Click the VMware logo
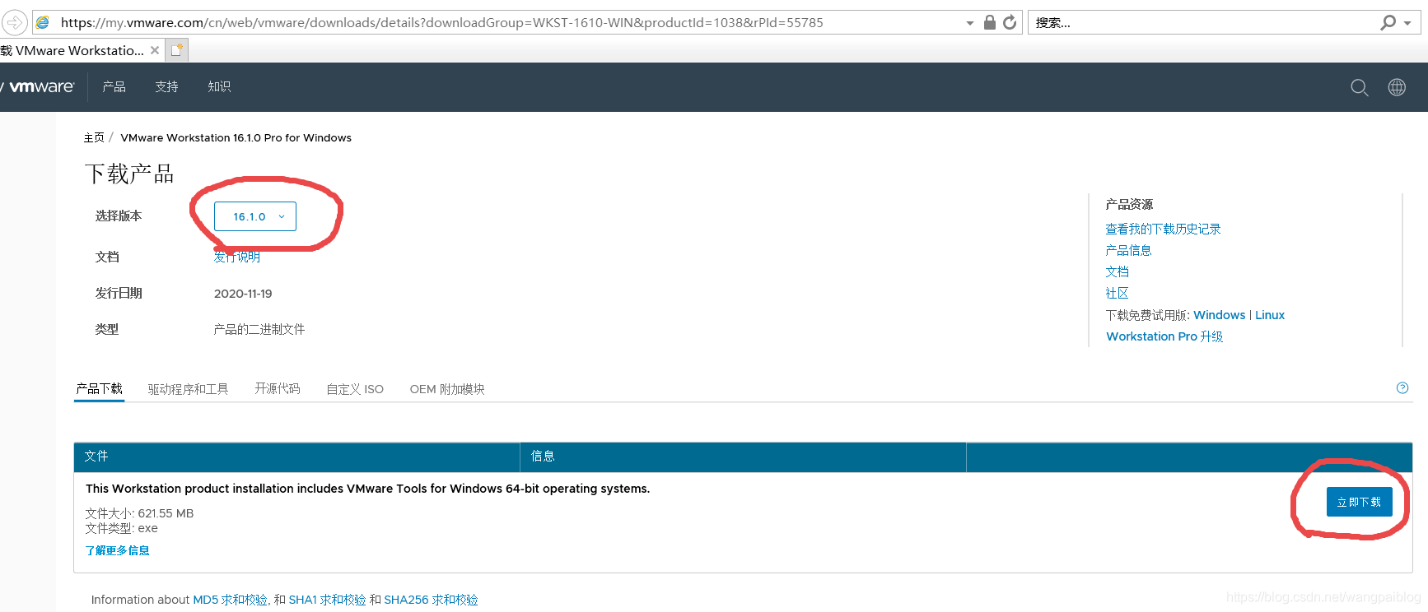The image size is (1428, 612). (40, 86)
